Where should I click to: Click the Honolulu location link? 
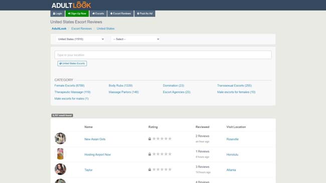232,154
